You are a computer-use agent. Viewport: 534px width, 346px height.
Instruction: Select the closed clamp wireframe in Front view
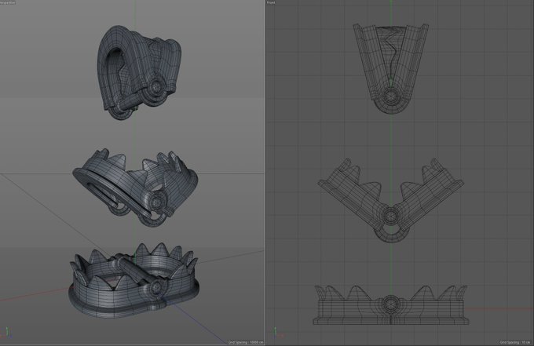390,68
